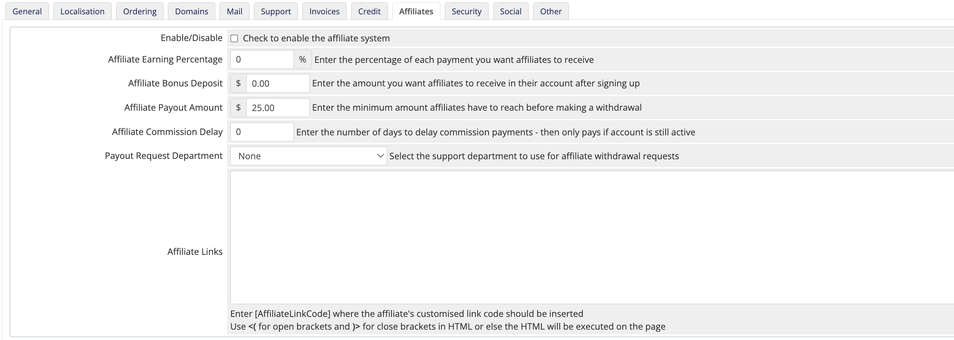The image size is (954, 340).
Task: Click the text 'Select the support department to use'
Action: 534,156
